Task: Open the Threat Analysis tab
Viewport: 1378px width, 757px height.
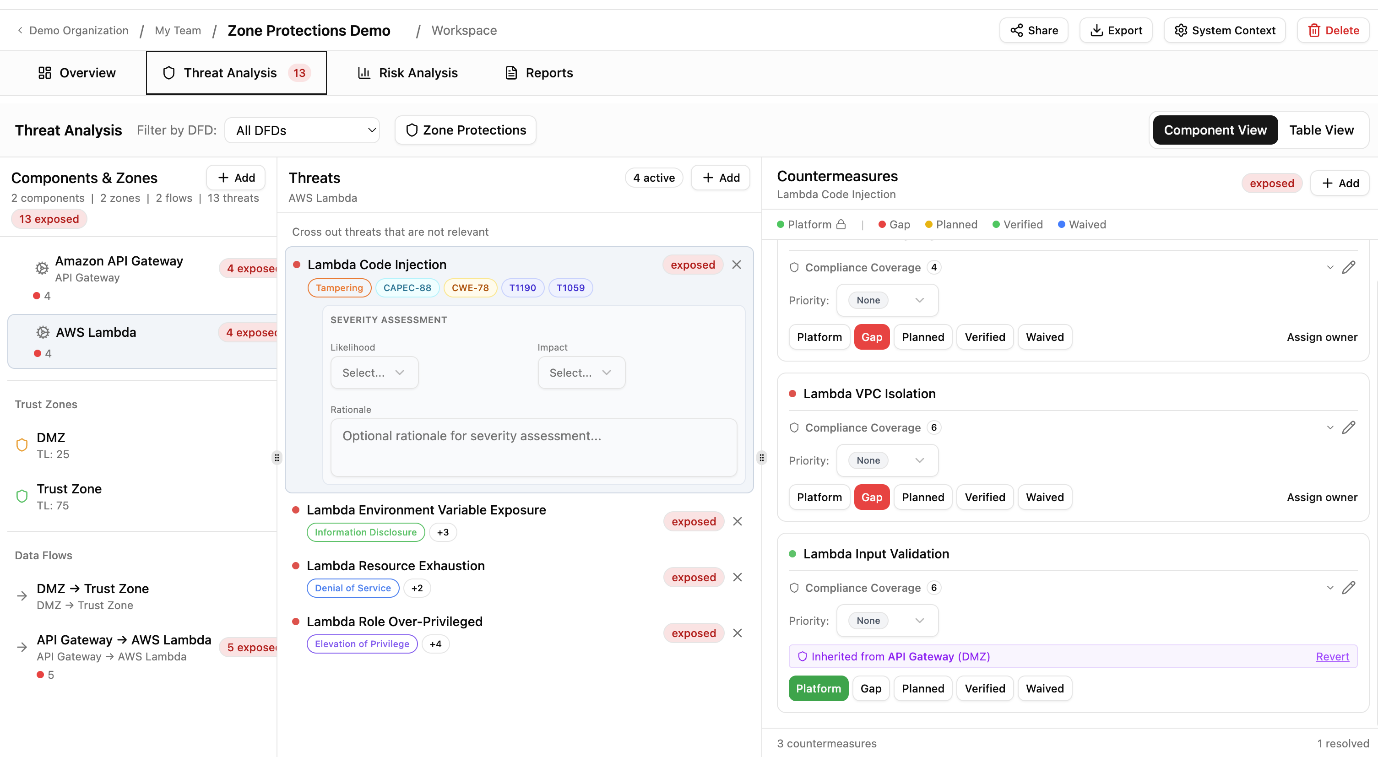Action: 236,73
